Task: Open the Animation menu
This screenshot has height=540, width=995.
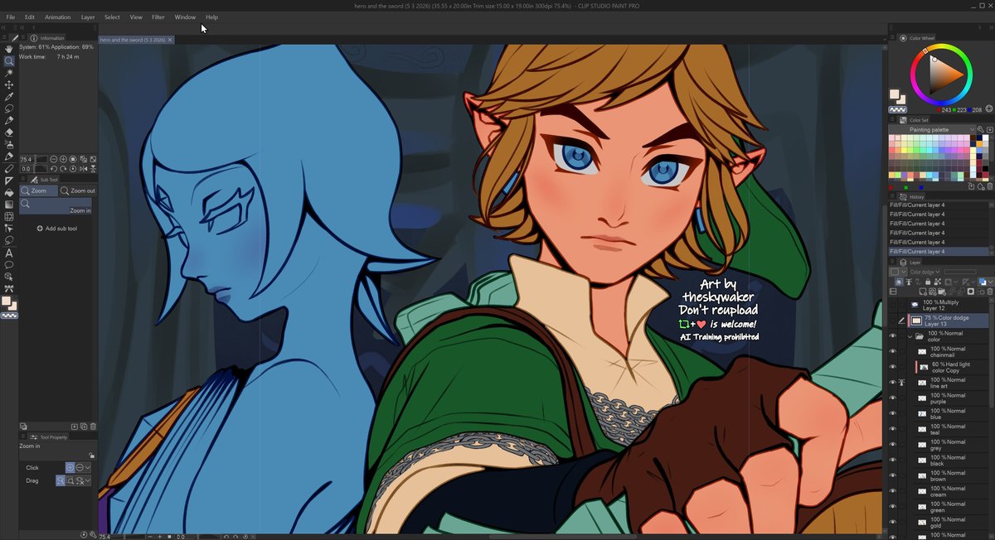Action: pos(57,17)
